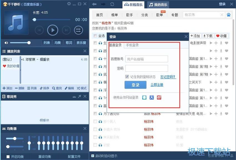Open the 榜单 charts page
Viewport: 236px width, 160px height.
114,15
